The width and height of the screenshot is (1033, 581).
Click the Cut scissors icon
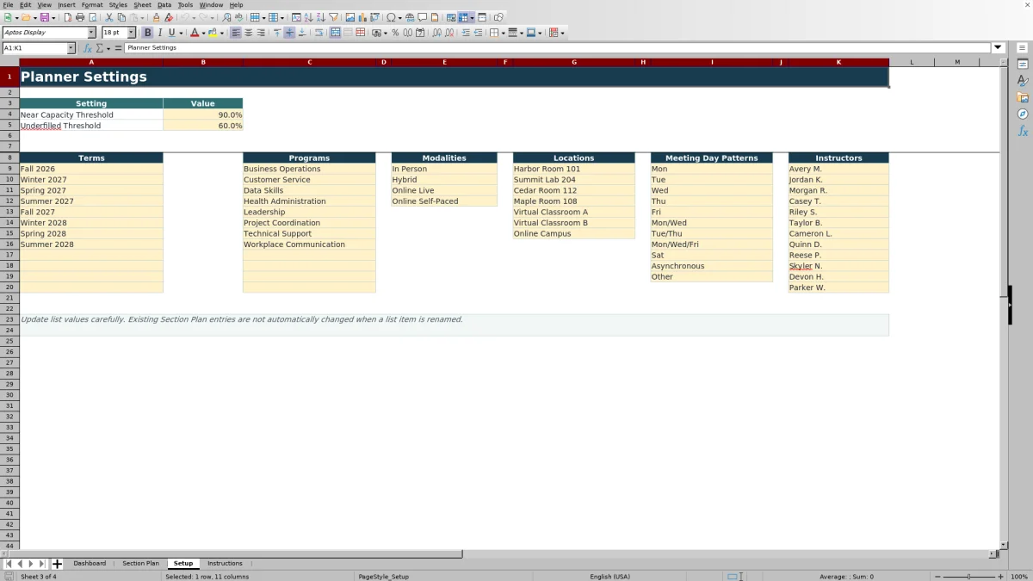tap(109, 17)
